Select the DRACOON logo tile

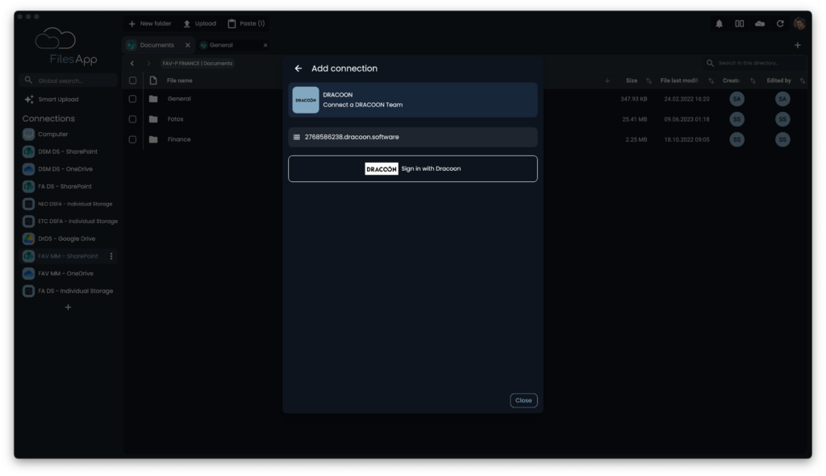(x=306, y=100)
